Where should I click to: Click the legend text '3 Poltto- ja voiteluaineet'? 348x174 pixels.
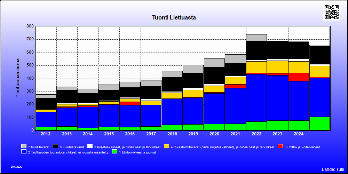(302, 147)
